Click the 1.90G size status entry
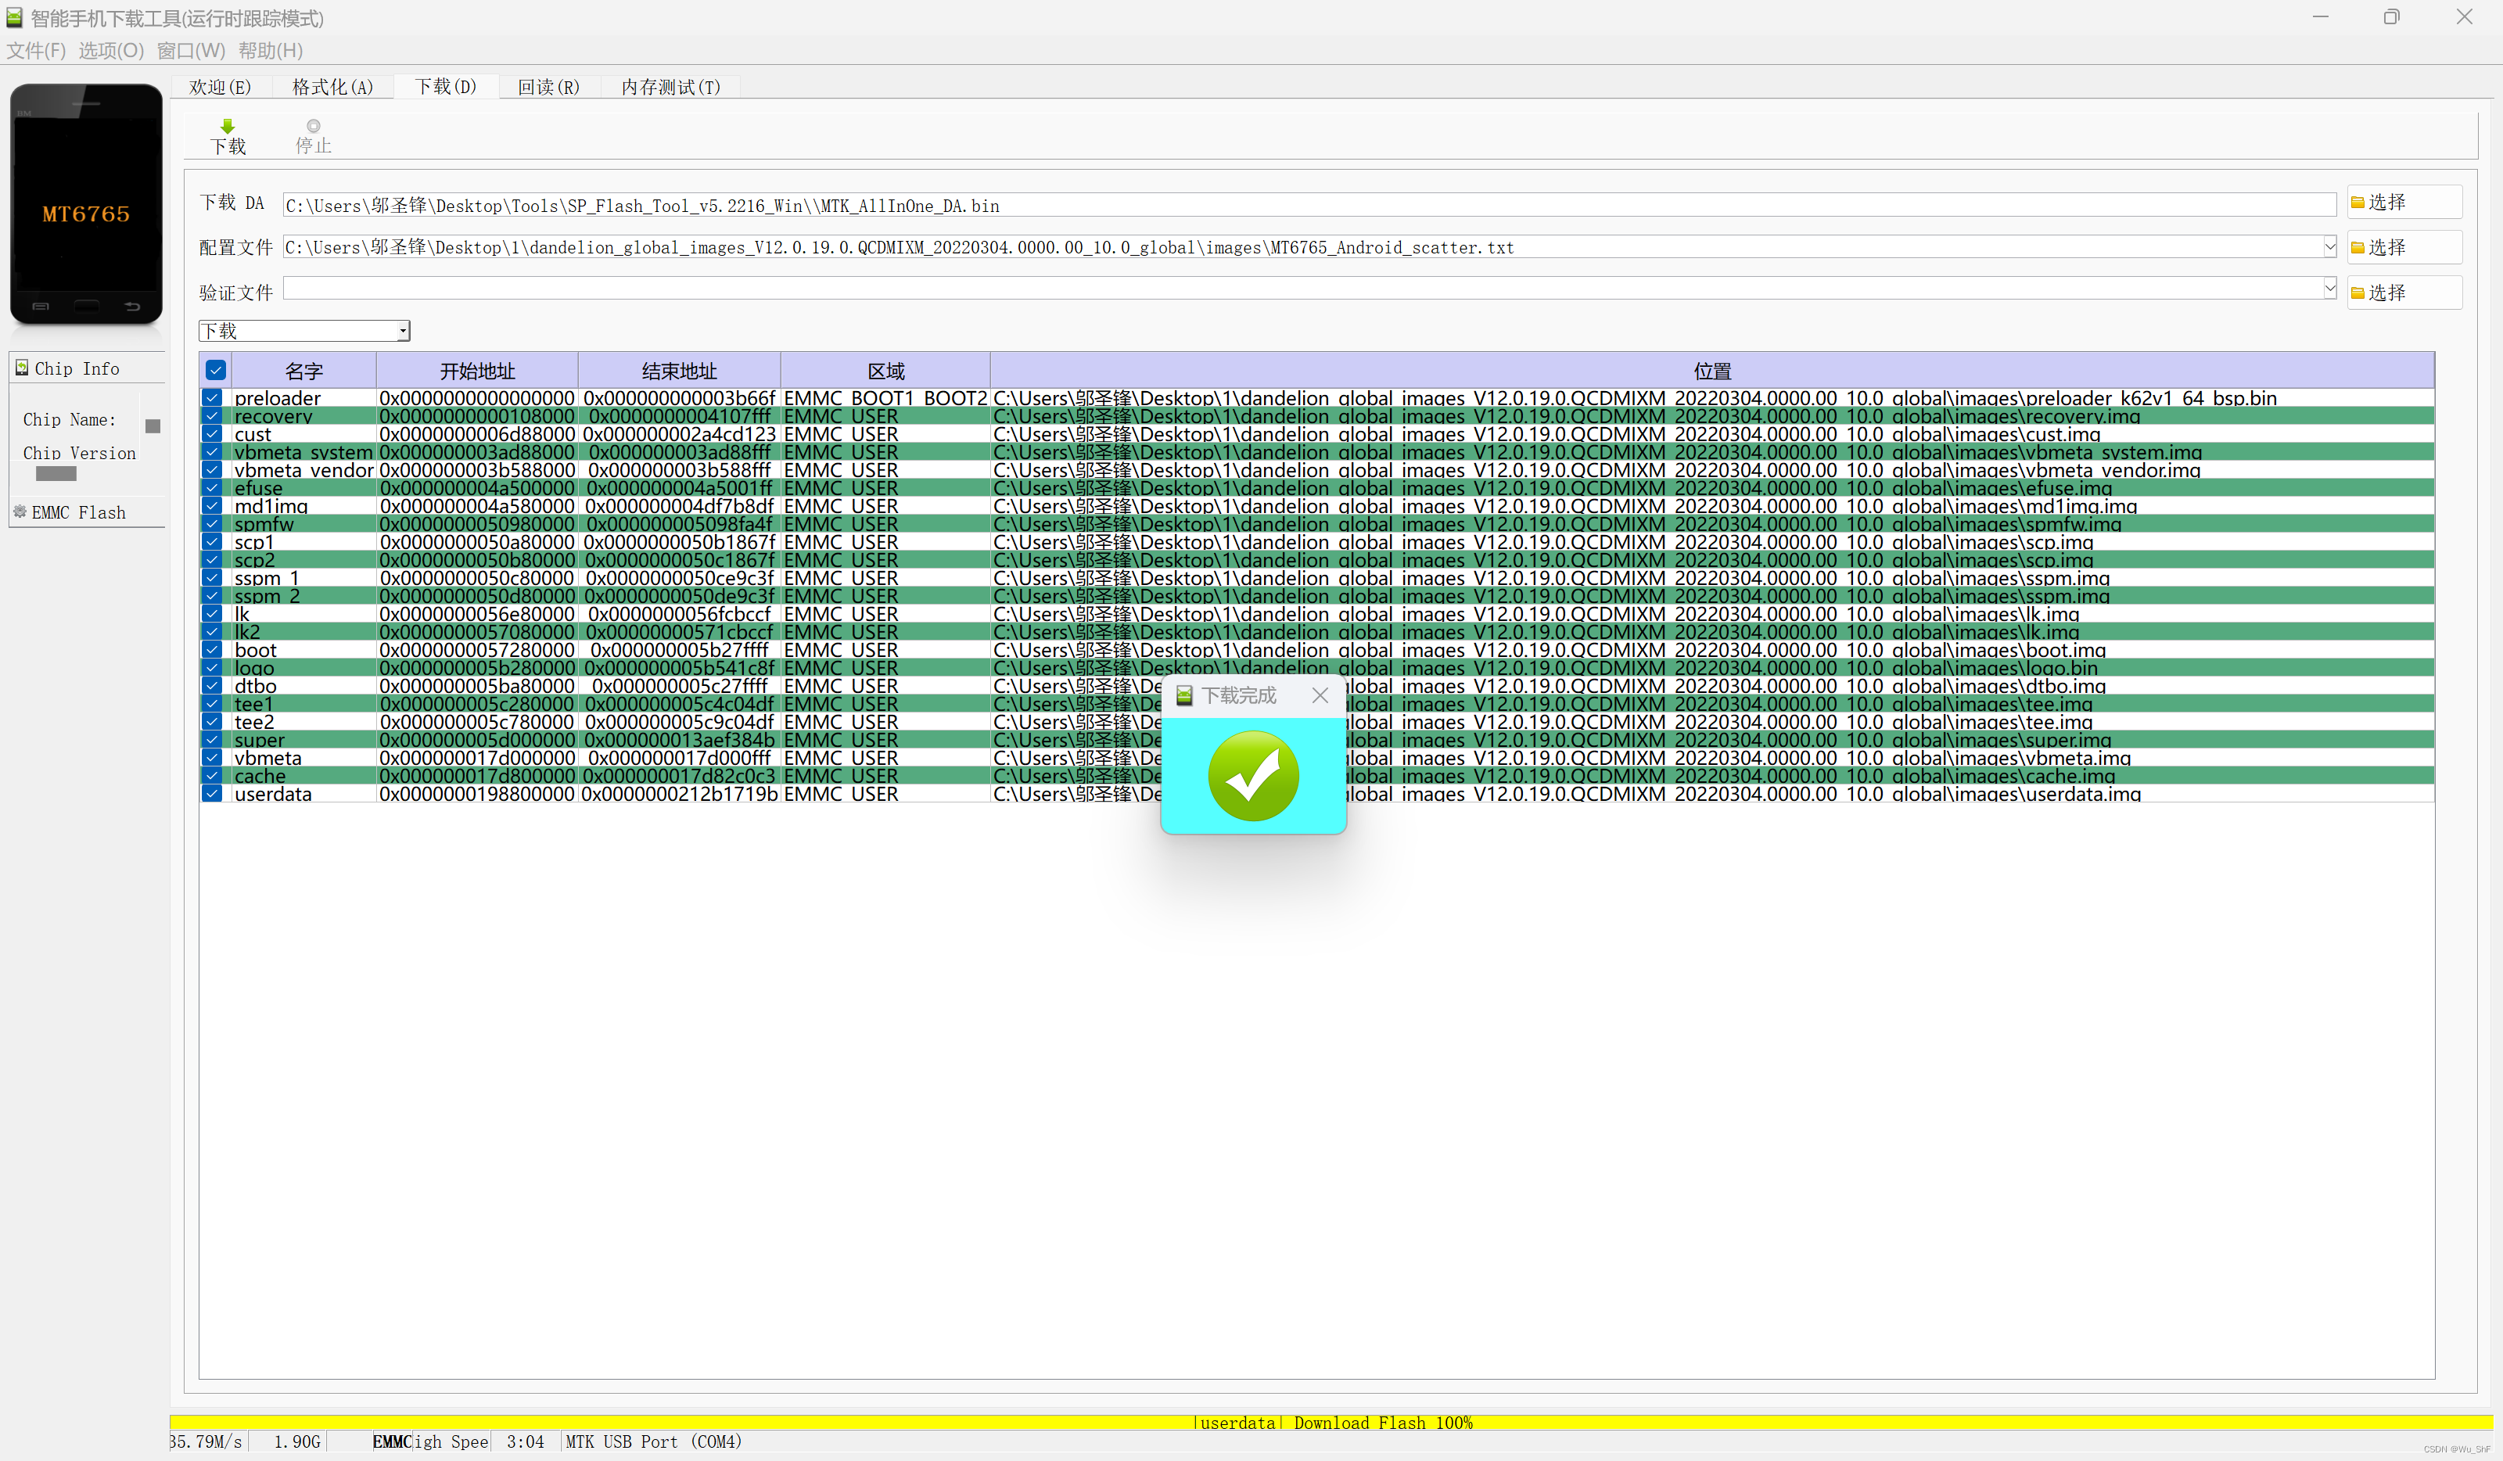This screenshot has width=2503, height=1461. tap(297, 1441)
